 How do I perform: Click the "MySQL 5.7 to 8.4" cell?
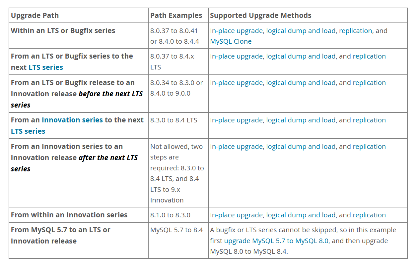pyautogui.click(x=176, y=230)
